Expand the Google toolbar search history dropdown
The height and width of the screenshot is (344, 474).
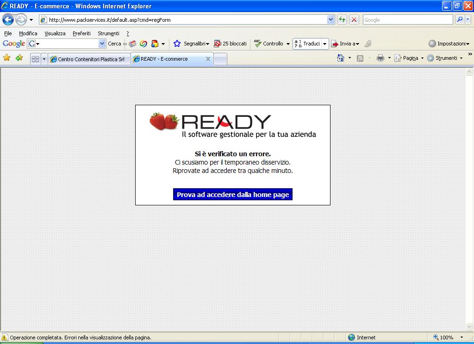[102, 44]
